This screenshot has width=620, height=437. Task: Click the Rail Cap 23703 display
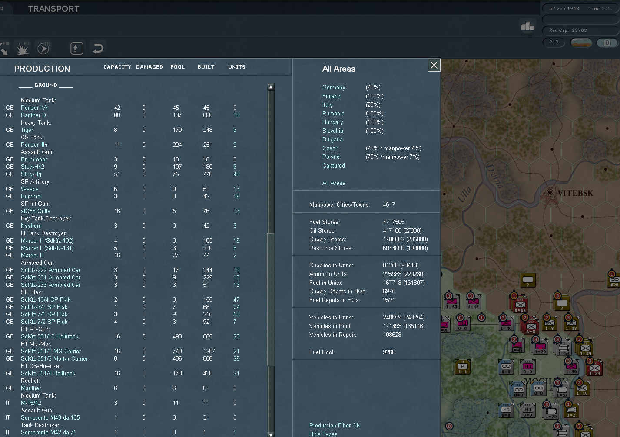pos(580,30)
